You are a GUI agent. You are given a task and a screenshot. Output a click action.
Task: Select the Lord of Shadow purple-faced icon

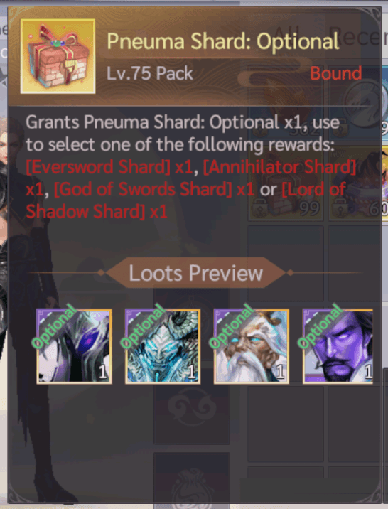tap(338, 346)
